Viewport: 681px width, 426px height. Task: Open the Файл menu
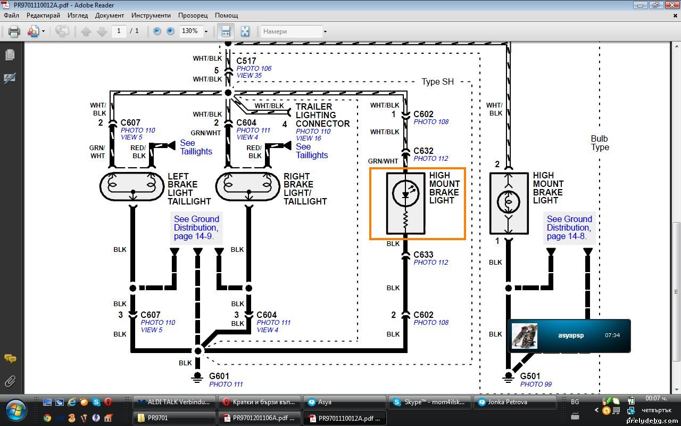click(x=11, y=15)
